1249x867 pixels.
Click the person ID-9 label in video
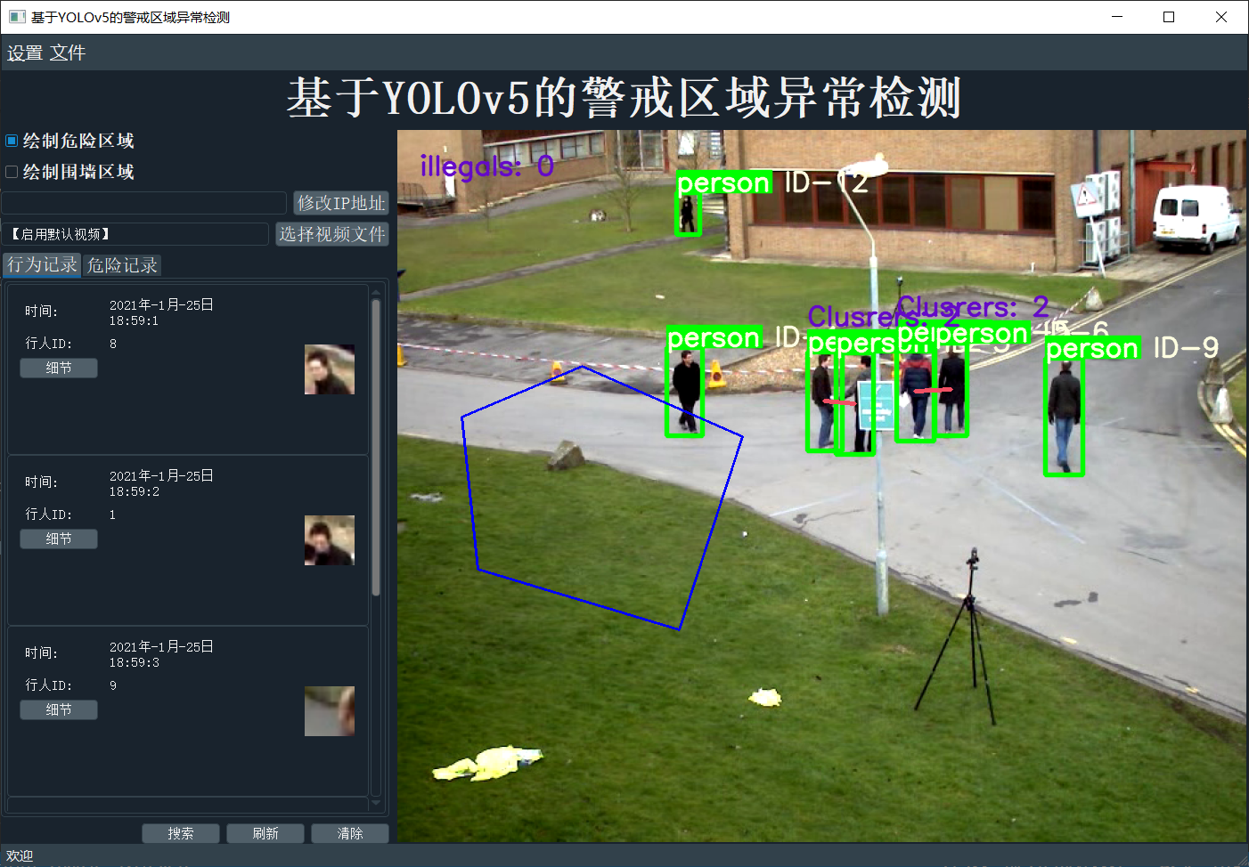click(x=1131, y=348)
